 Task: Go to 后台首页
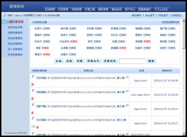(150, 15)
